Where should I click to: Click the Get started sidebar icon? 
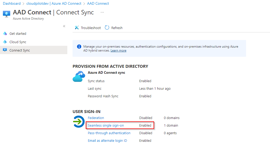coord(5,33)
